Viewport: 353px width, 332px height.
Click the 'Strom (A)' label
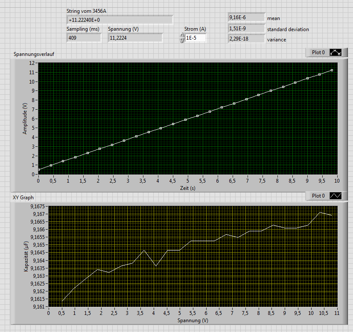[x=195, y=29]
